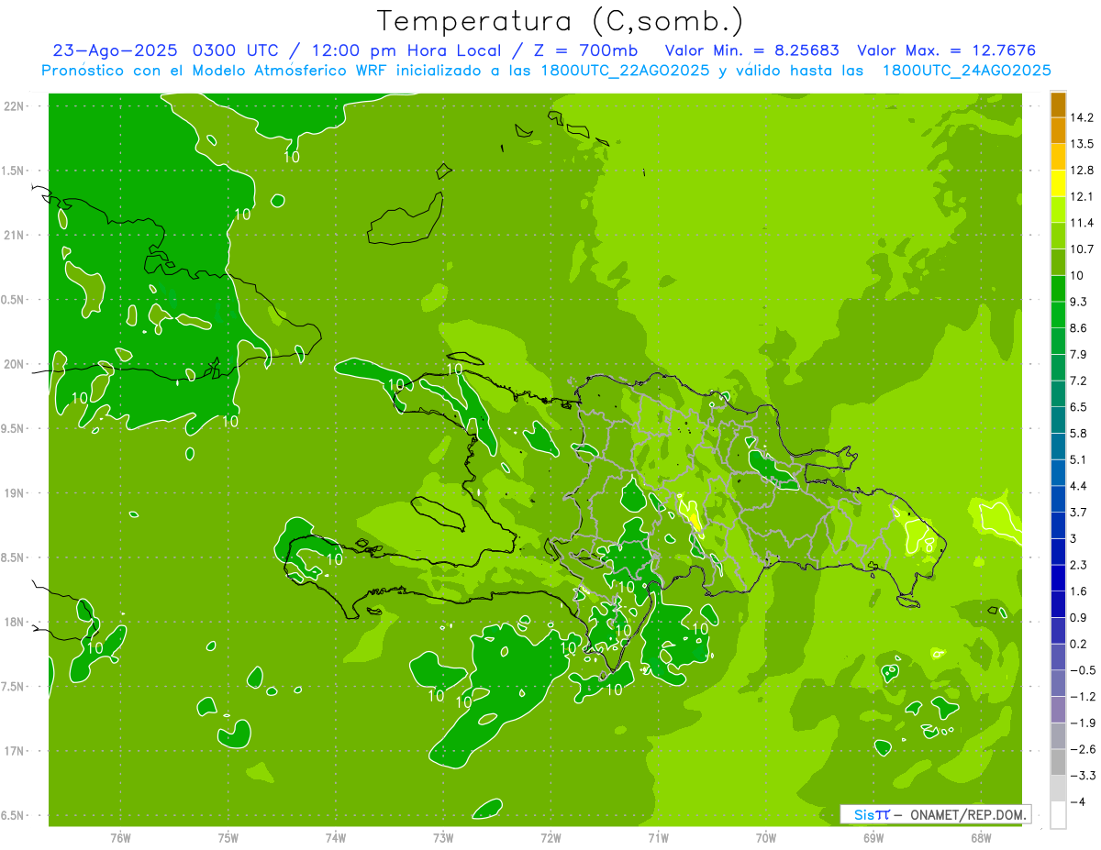Click '12:00 pm Hora Local' text
Image resolution: width=1101 pixels, height=850 pixels.
coord(405,50)
